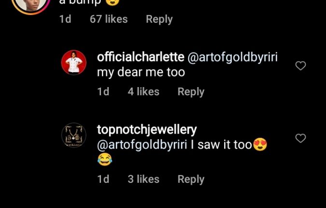
Task: Reply to the comment with 67 likes
Action: pos(159,19)
